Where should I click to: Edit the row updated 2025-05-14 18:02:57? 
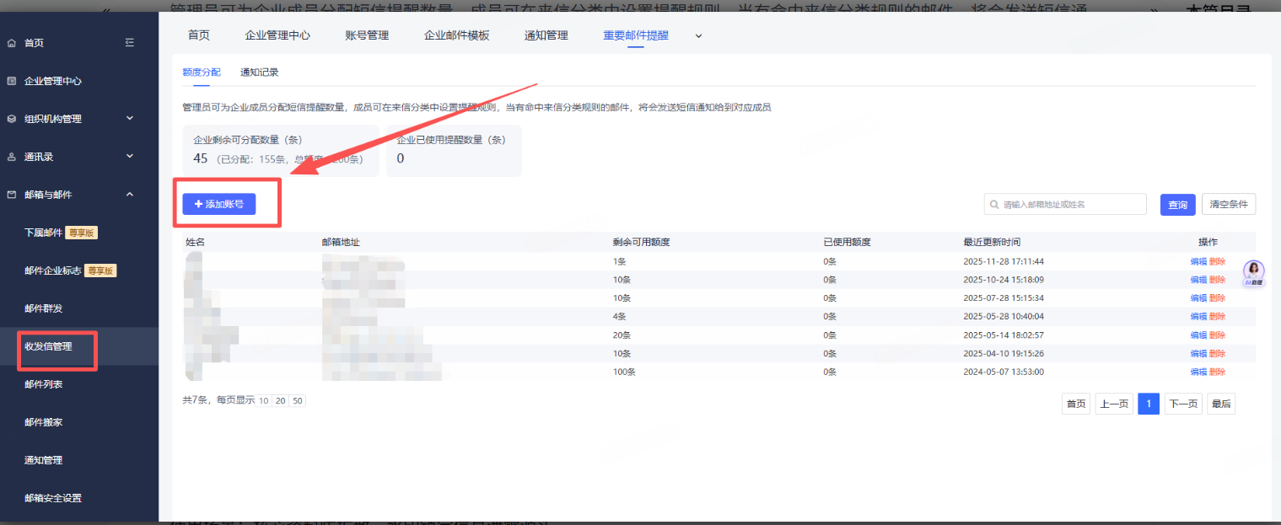pos(1198,335)
